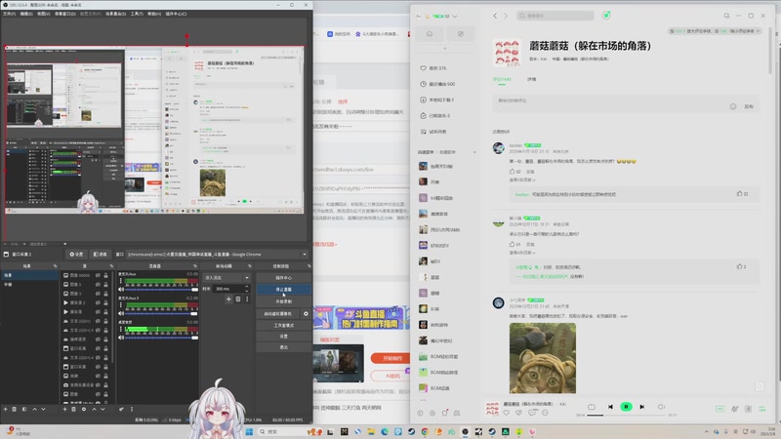Adjust the 300 ms duration spinner arrows
Screen dimensions: 781x439
[247, 289]
